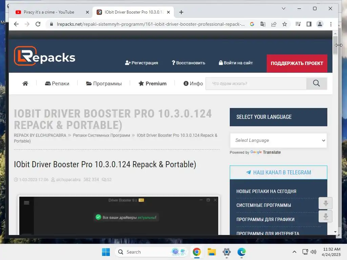347x260 pixels.
Task: Open the Программы menu item
Action: [104, 83]
